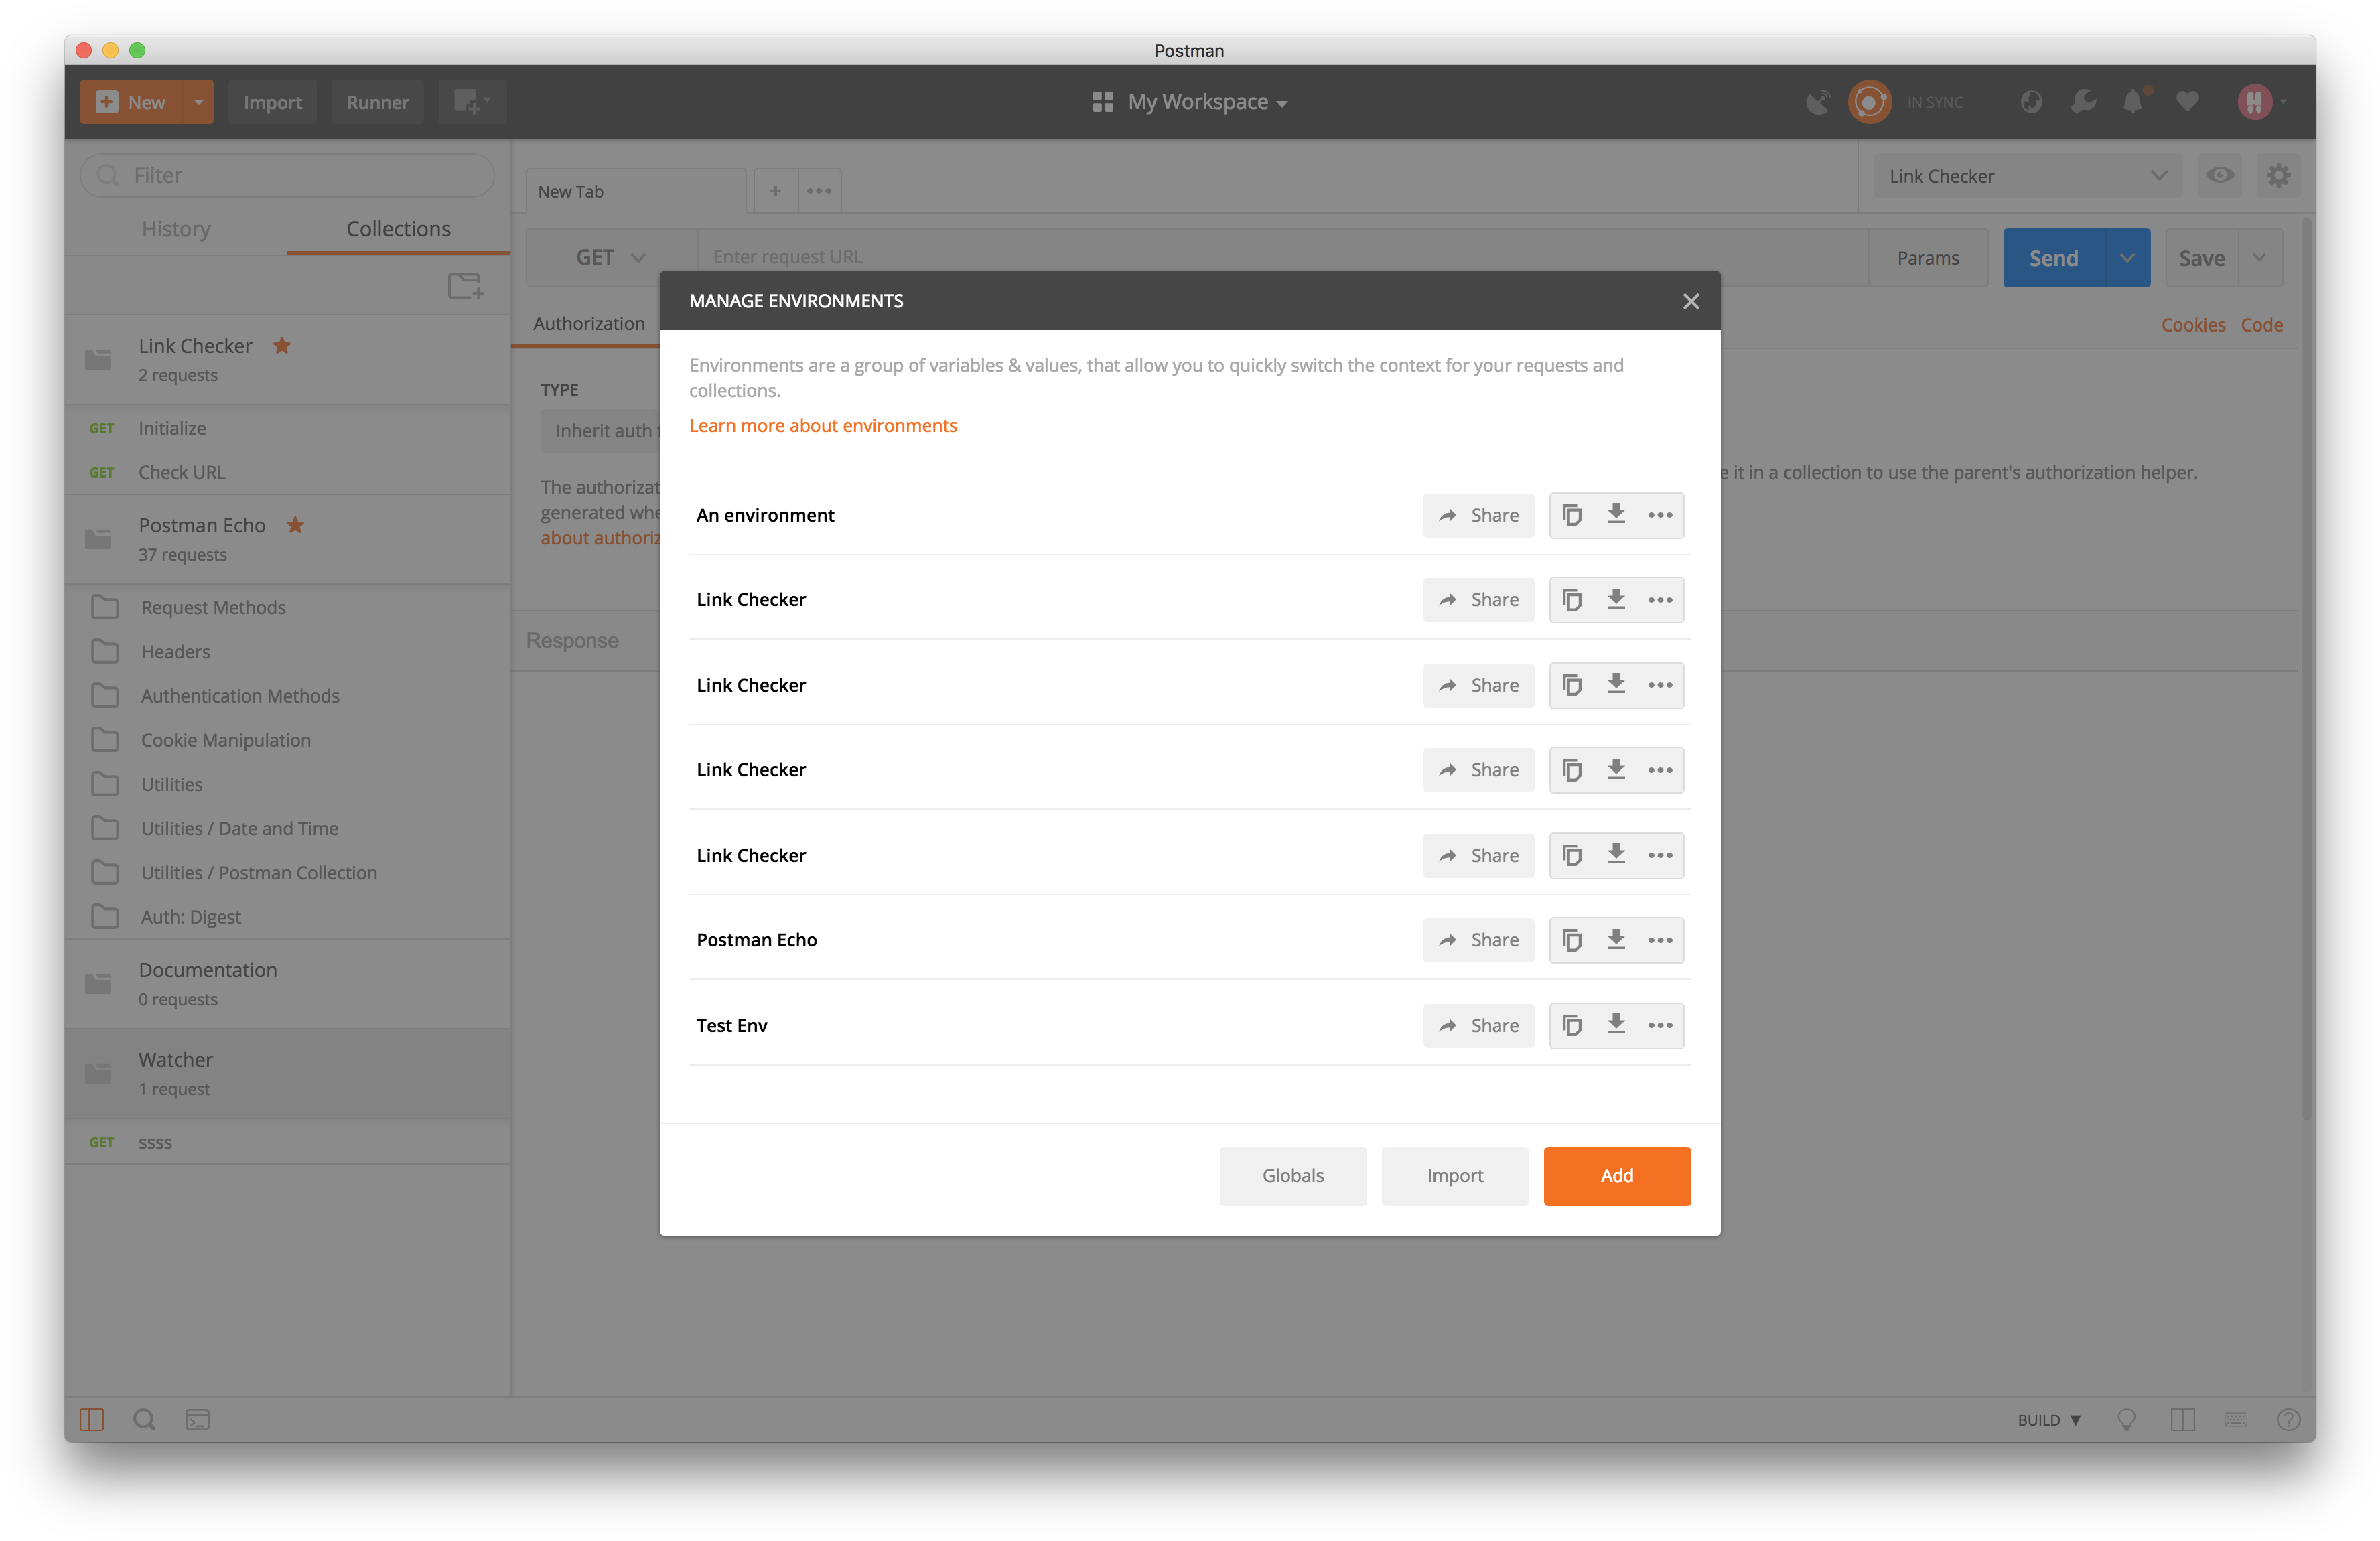
Task: Click the Params button
Action: coord(1928,258)
